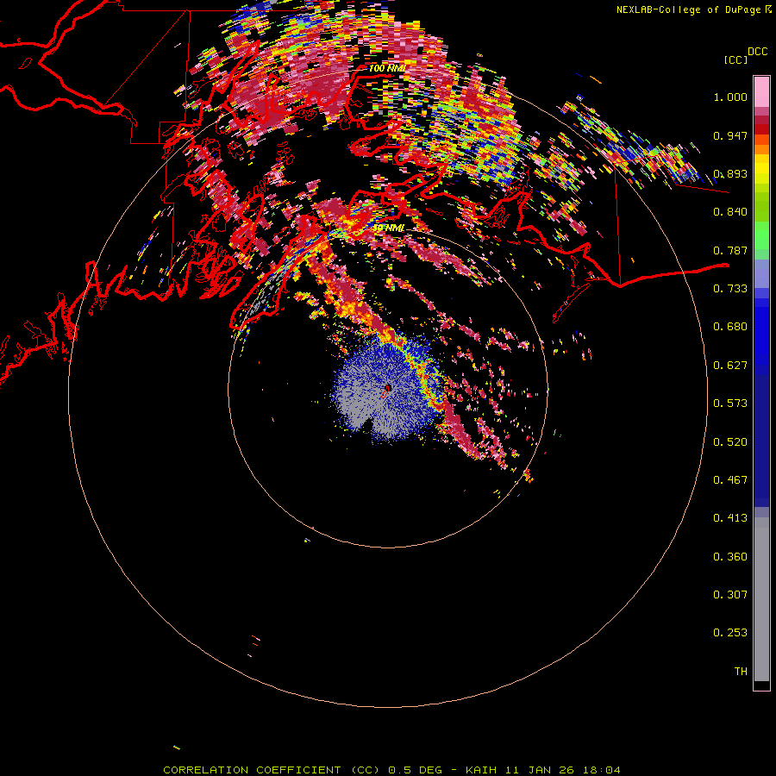Click the 0.520 value on the color scale

click(x=730, y=442)
